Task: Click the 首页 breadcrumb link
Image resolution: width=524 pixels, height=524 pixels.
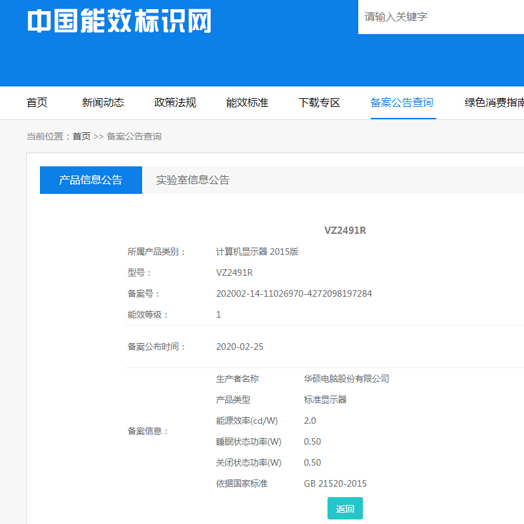Action: pos(81,136)
